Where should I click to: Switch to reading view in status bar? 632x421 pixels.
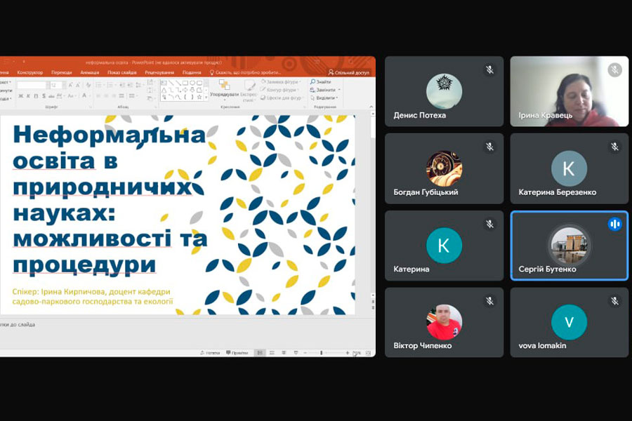[x=284, y=353]
